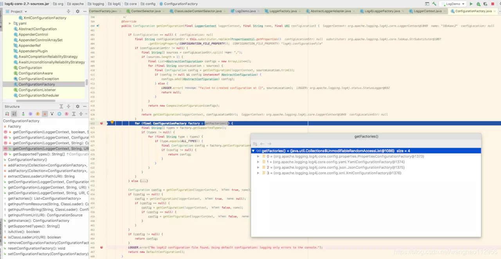Collapse all in Project panel

pyautogui.click(x=68, y=11)
